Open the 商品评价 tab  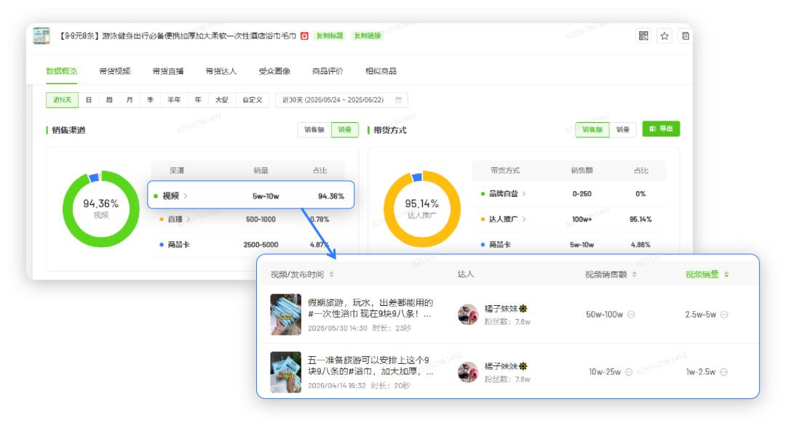[x=327, y=71]
